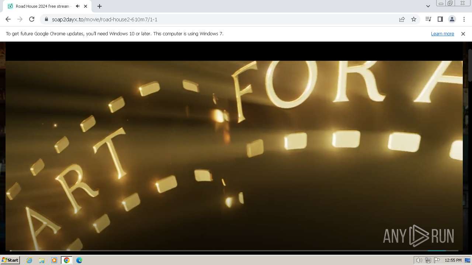
Task: Mute the tab using the speaker icon
Action: tap(78, 6)
